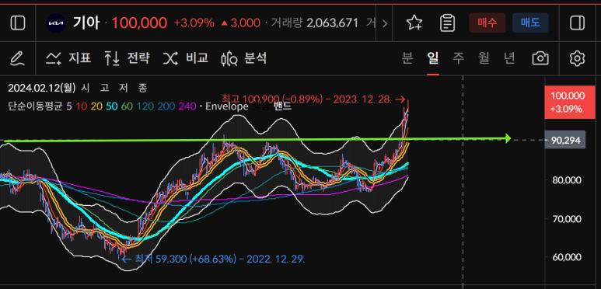Open the 분석 analysis menu

point(244,58)
